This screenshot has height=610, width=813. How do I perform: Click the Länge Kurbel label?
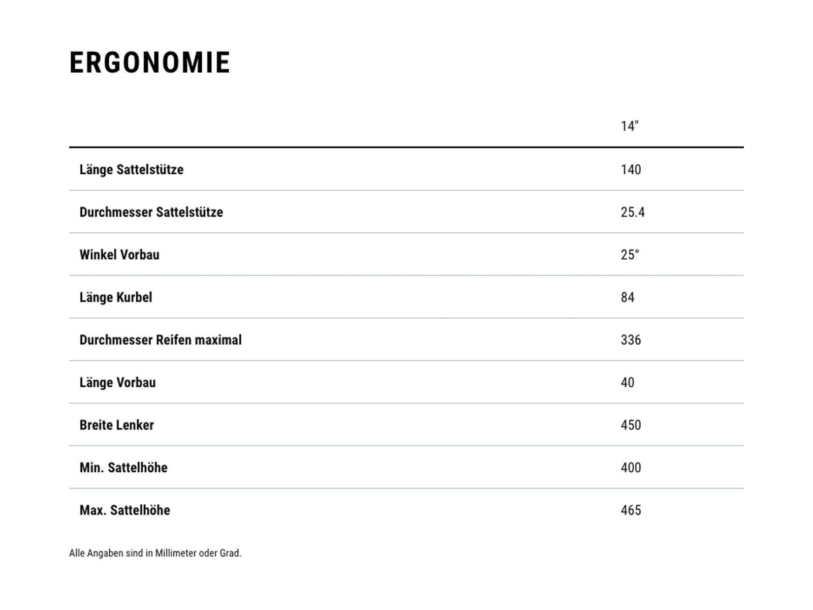pos(115,297)
